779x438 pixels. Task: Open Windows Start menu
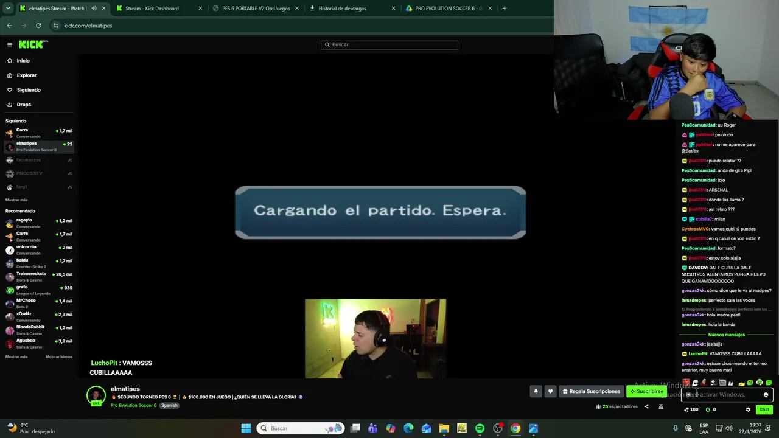[246, 428]
